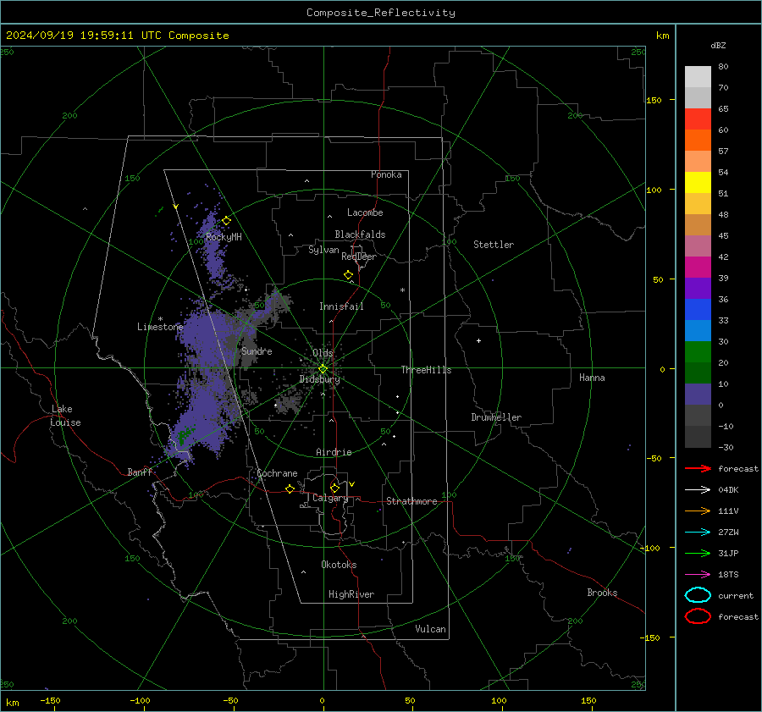Click the Drumheller city label
This screenshot has height=712, width=762.
tap(496, 417)
